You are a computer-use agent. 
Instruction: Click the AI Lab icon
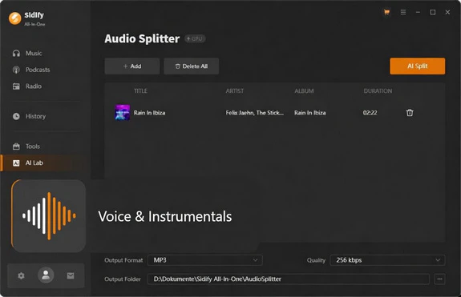(x=16, y=163)
